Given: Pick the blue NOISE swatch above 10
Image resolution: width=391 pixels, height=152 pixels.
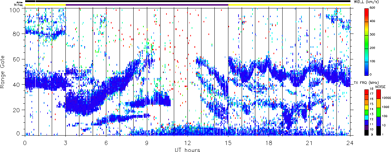Looking at the screenshot, I should coord(378,121).
